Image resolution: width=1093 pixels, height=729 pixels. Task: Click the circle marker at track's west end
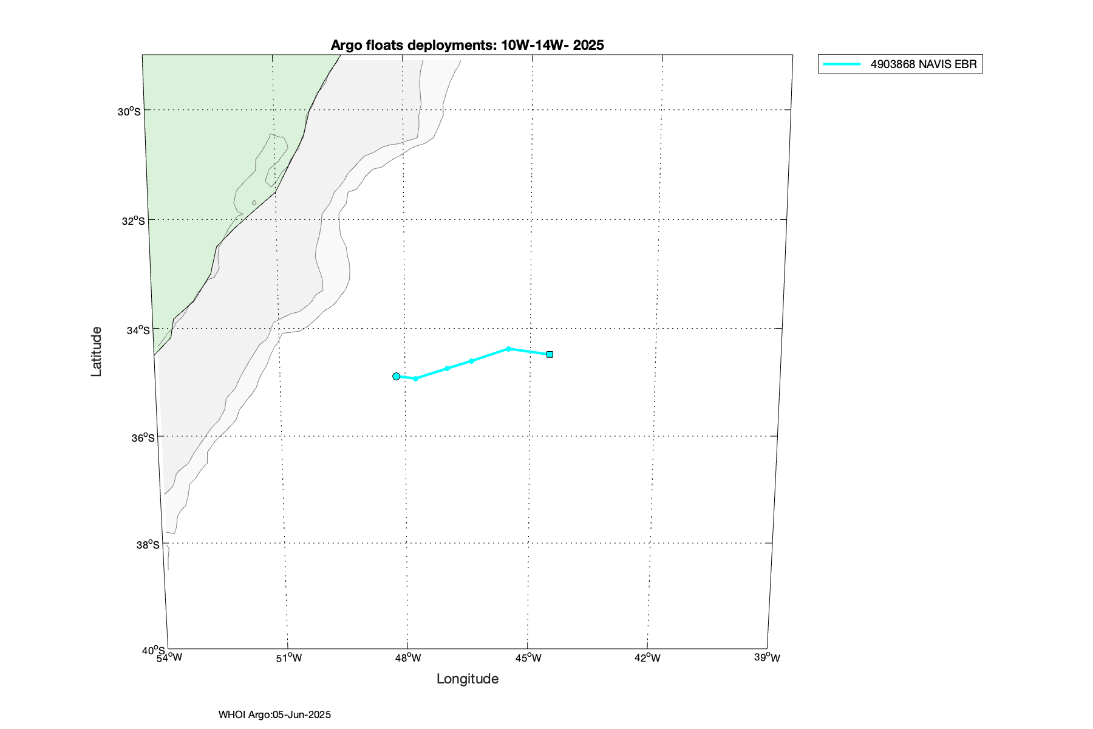pos(396,376)
